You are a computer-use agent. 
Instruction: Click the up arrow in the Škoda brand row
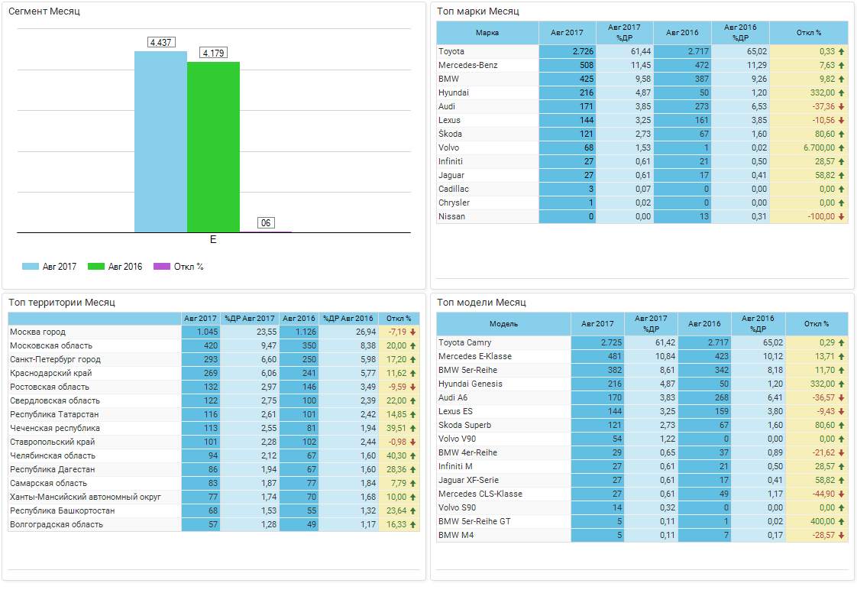point(841,134)
